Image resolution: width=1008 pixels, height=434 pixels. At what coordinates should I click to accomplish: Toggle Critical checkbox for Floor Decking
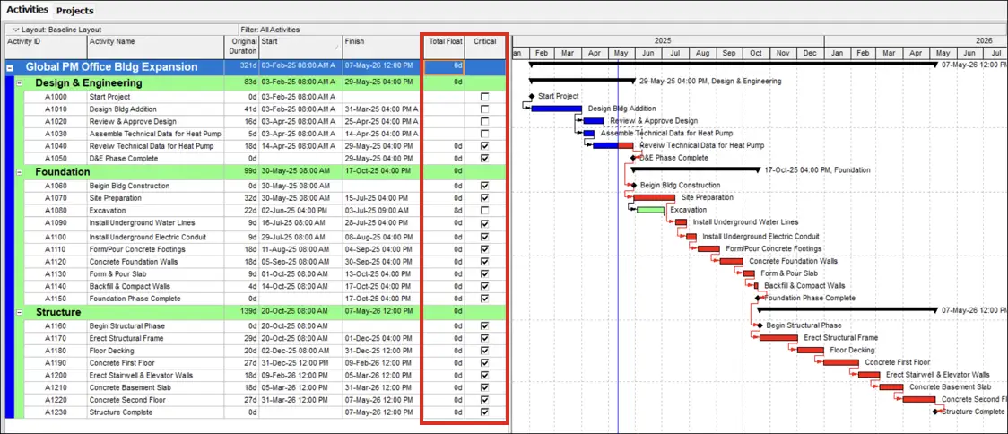[x=484, y=351]
